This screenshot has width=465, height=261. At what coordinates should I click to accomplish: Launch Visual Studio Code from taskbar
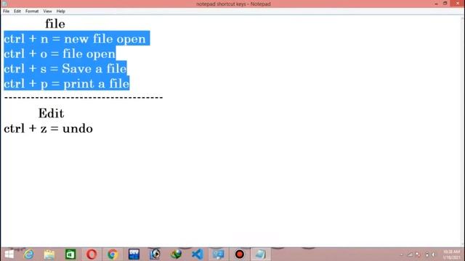[197, 254]
